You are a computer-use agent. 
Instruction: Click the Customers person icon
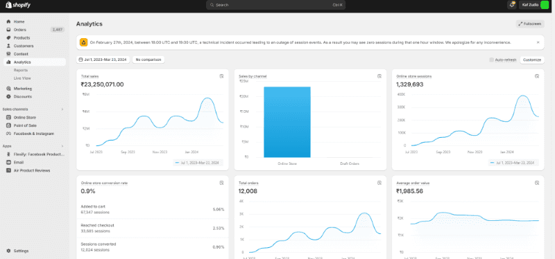coord(8,46)
